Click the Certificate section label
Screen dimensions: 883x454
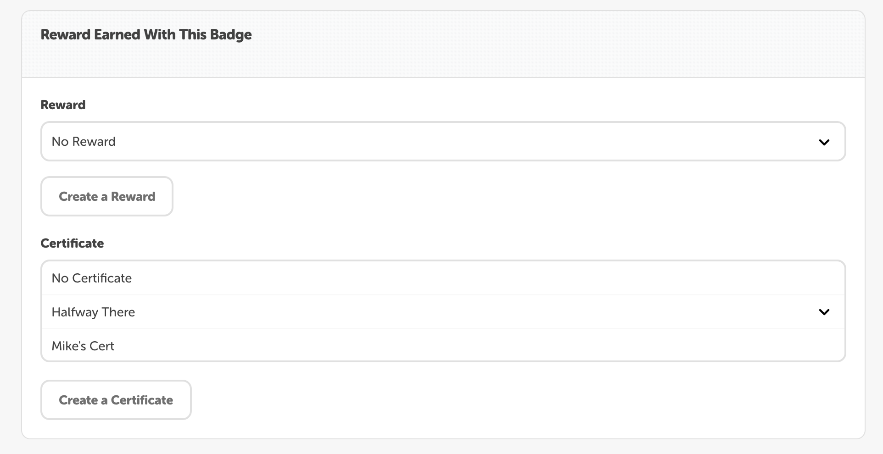(72, 243)
